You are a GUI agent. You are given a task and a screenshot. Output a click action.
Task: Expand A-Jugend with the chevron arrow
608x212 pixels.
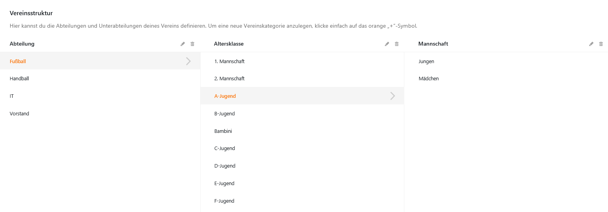[393, 96]
